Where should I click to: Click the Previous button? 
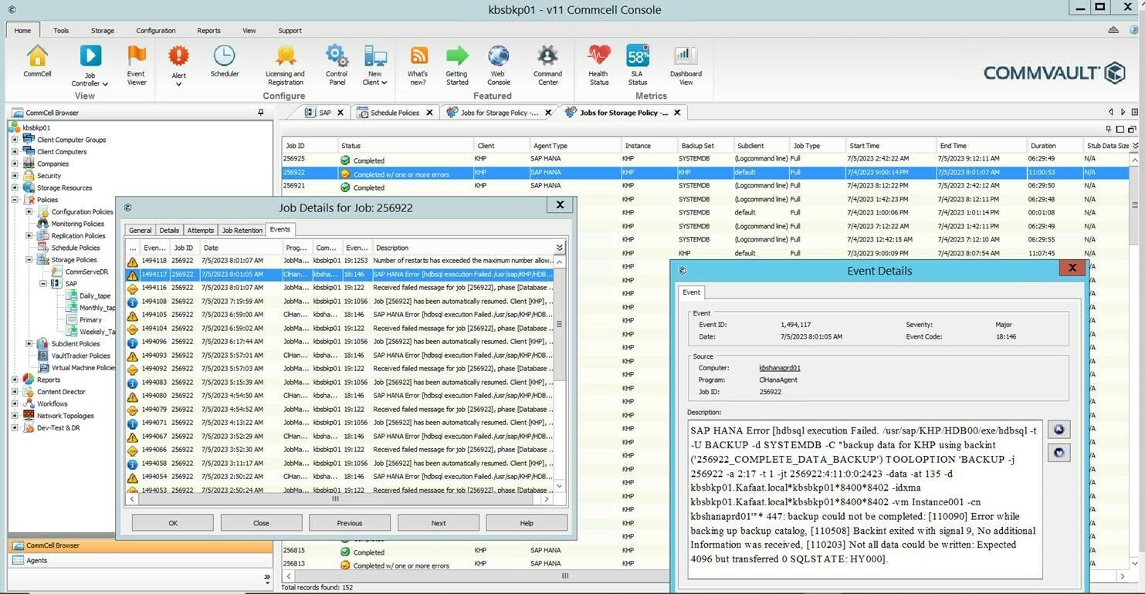(x=349, y=523)
